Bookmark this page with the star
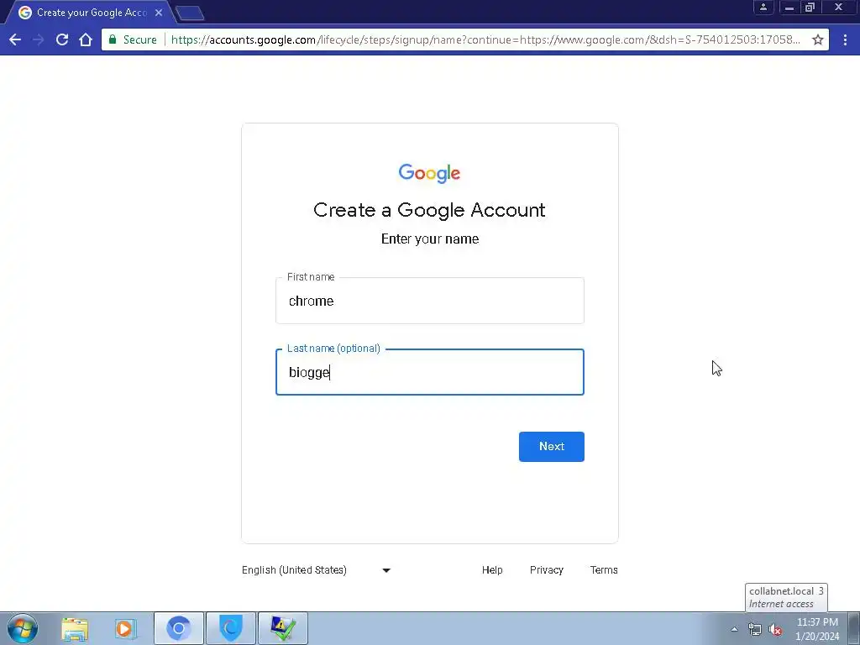860x645 pixels. tap(817, 39)
